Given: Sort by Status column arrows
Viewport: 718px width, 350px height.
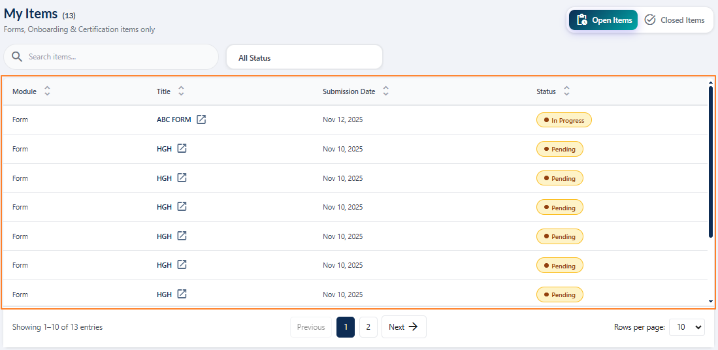Looking at the screenshot, I should (566, 91).
